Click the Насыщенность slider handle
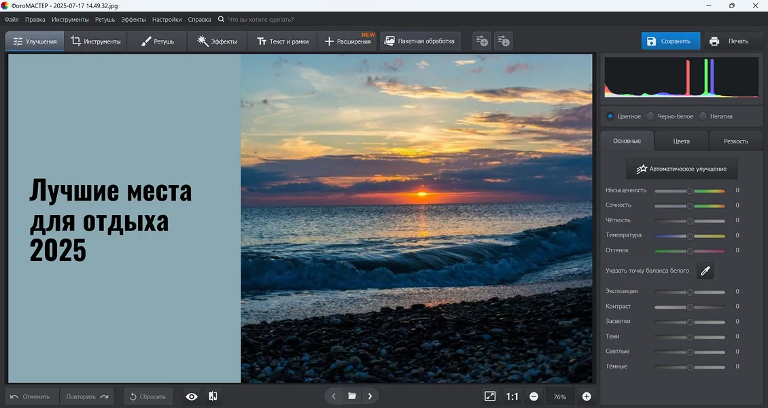This screenshot has height=408, width=768. point(690,191)
